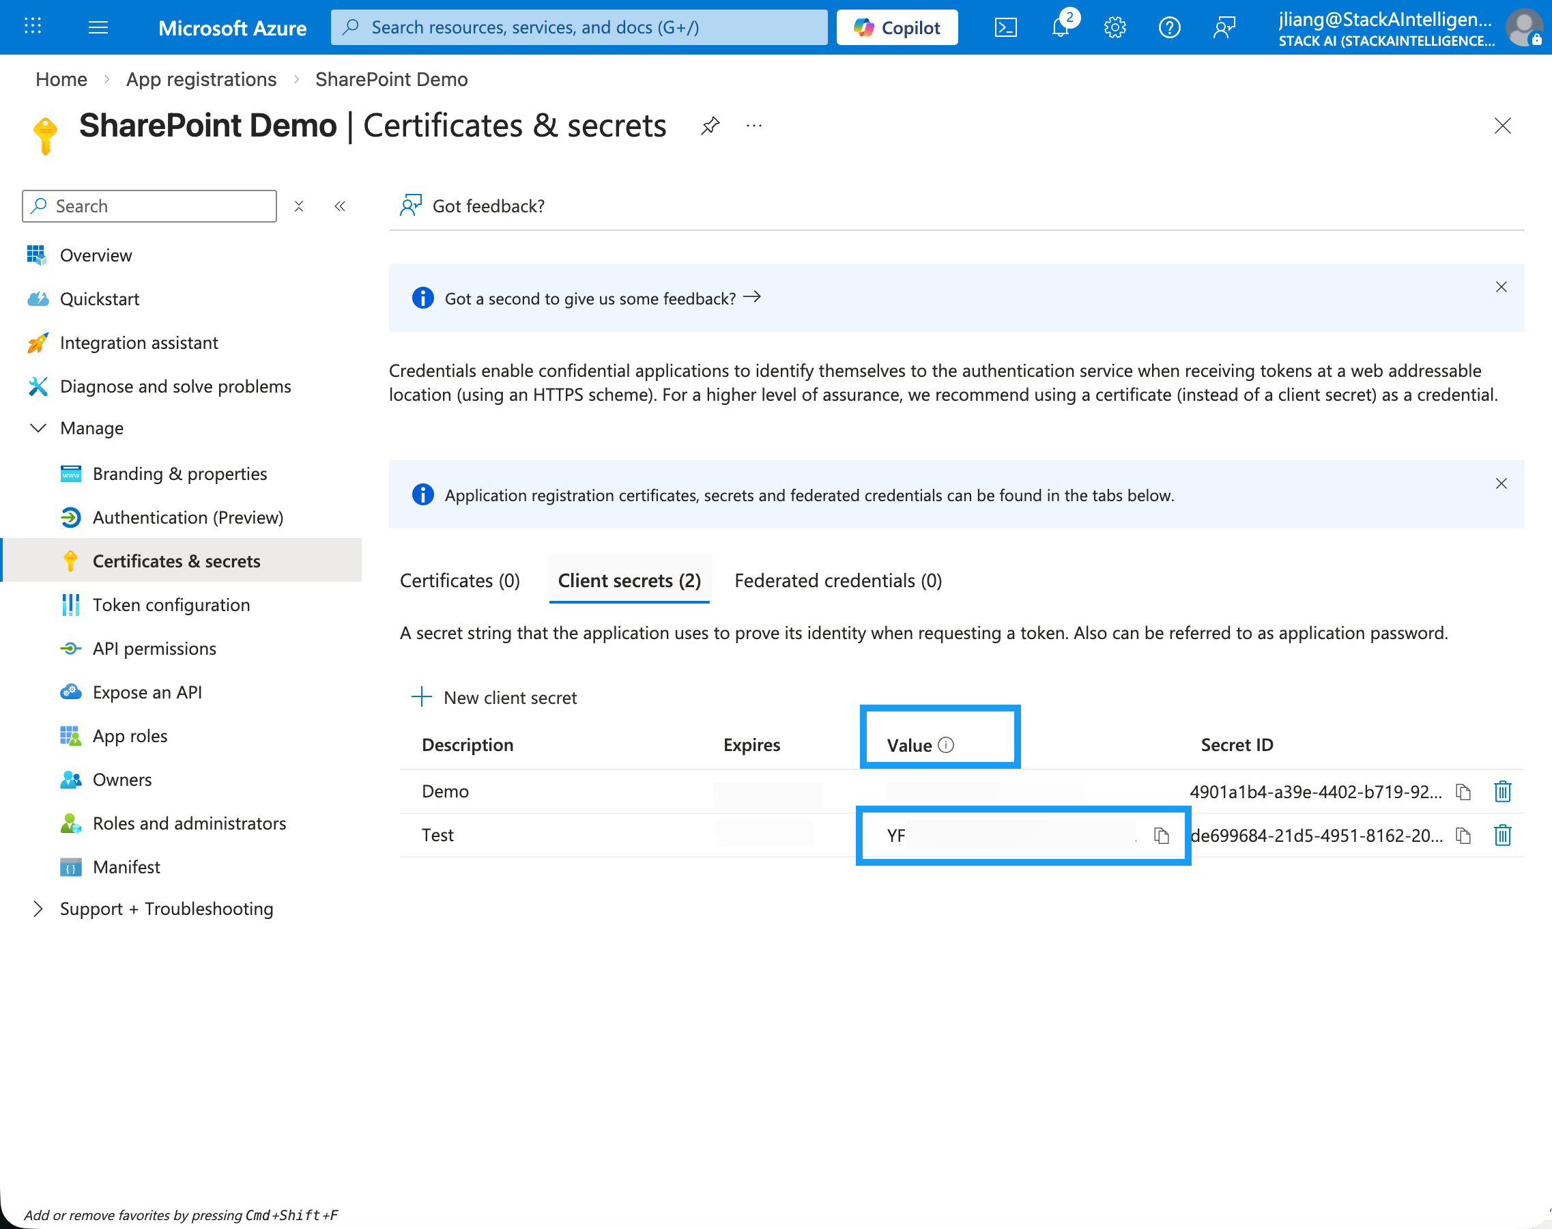Copy the Demo secret ID
The width and height of the screenshot is (1552, 1229).
point(1463,791)
